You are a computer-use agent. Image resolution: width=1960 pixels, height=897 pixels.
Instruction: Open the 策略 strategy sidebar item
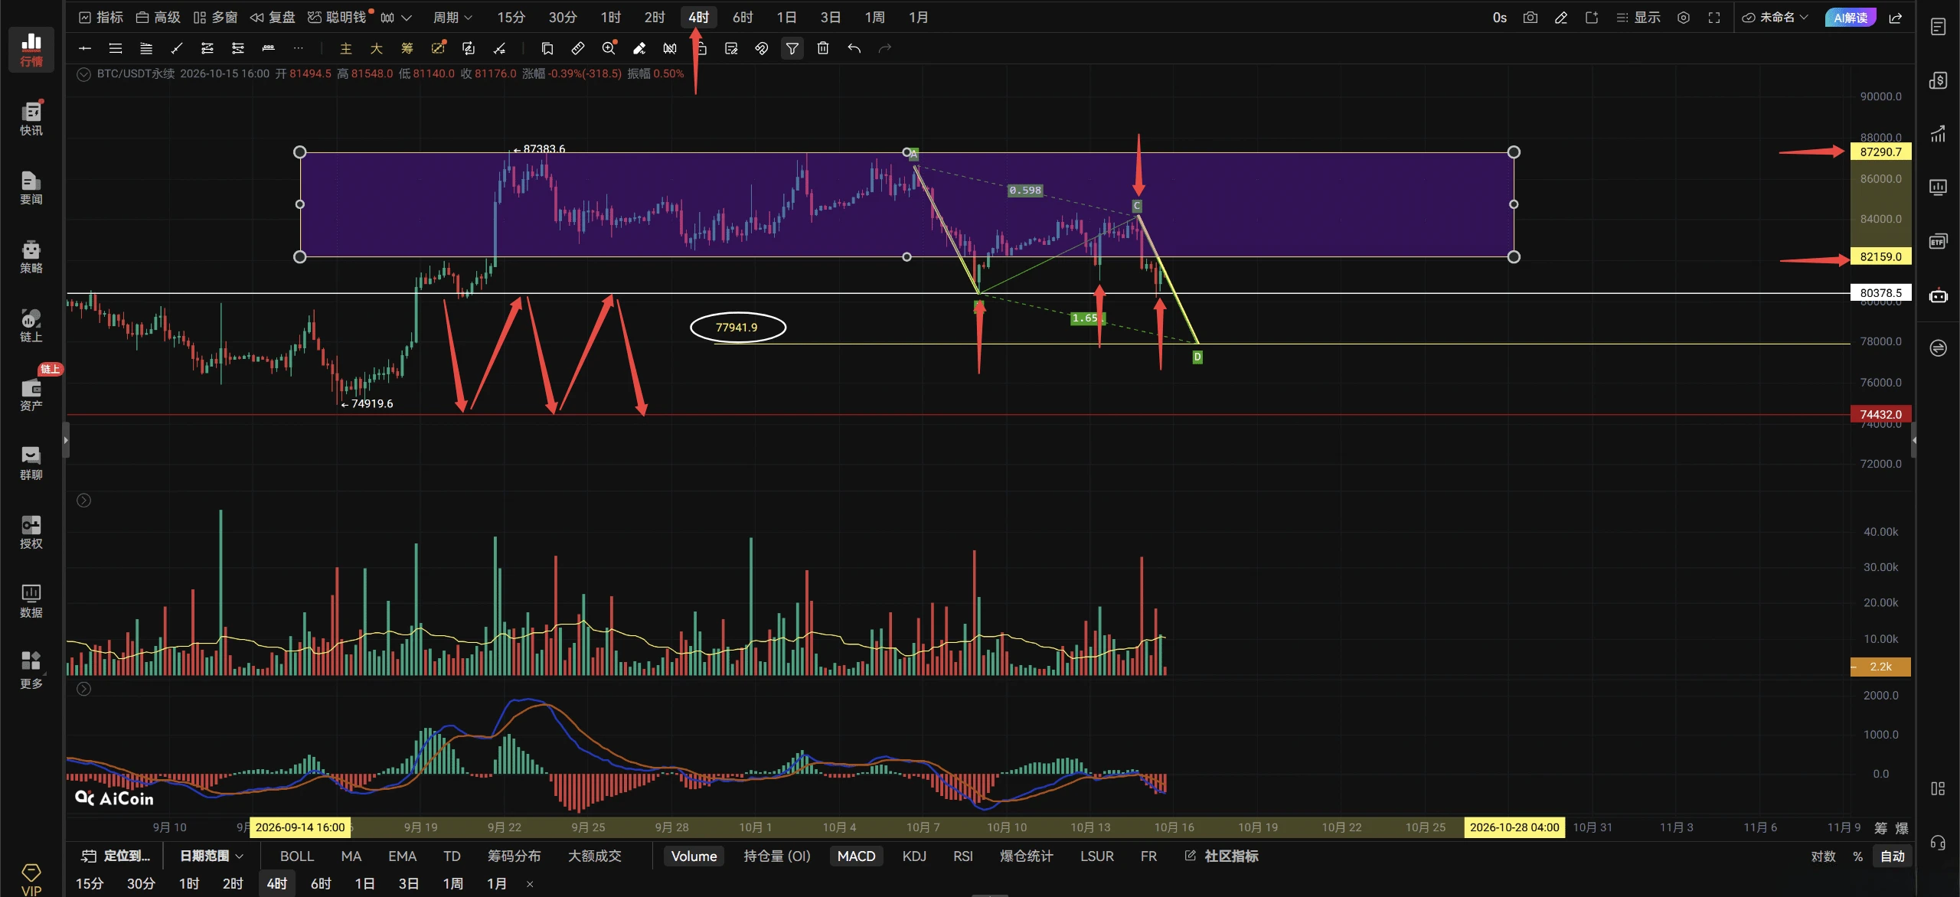tap(31, 256)
